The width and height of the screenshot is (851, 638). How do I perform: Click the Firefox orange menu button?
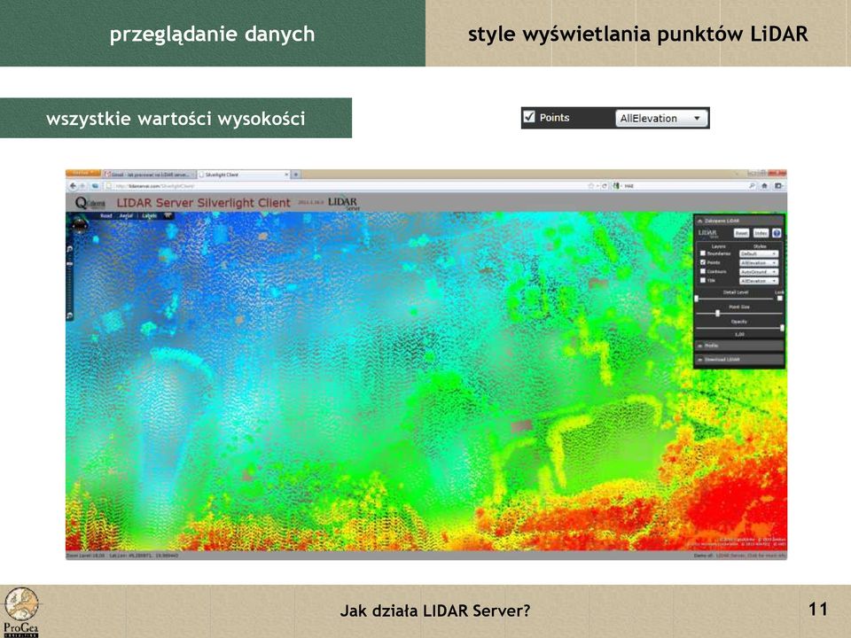click(x=83, y=173)
